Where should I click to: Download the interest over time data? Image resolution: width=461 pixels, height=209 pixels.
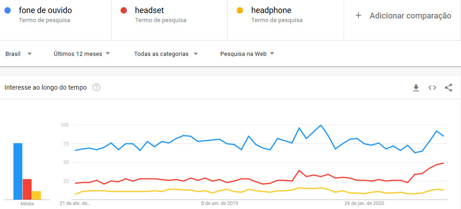click(416, 88)
